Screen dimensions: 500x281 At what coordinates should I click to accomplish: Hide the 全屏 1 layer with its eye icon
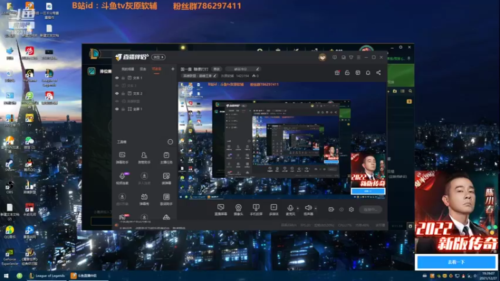[117, 109]
